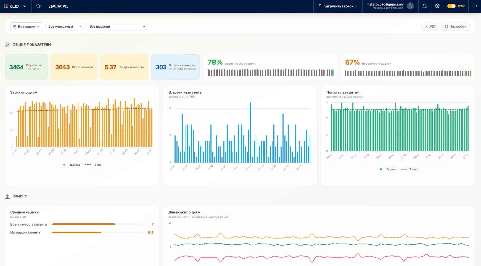The image size is (481, 266).
Task: Export the dashboard as PDF
Action: point(430,27)
